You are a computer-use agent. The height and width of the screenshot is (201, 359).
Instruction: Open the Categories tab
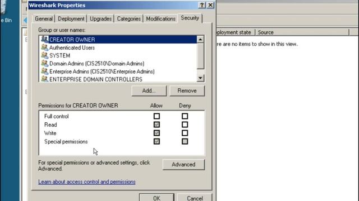[x=128, y=18]
